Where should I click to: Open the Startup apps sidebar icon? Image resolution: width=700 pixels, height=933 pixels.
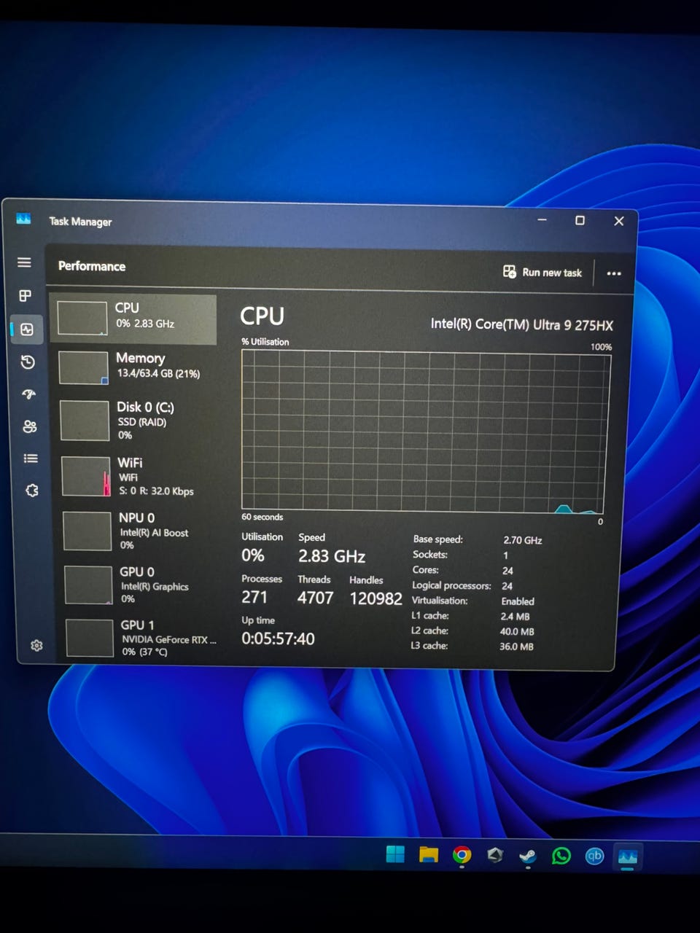click(x=28, y=394)
